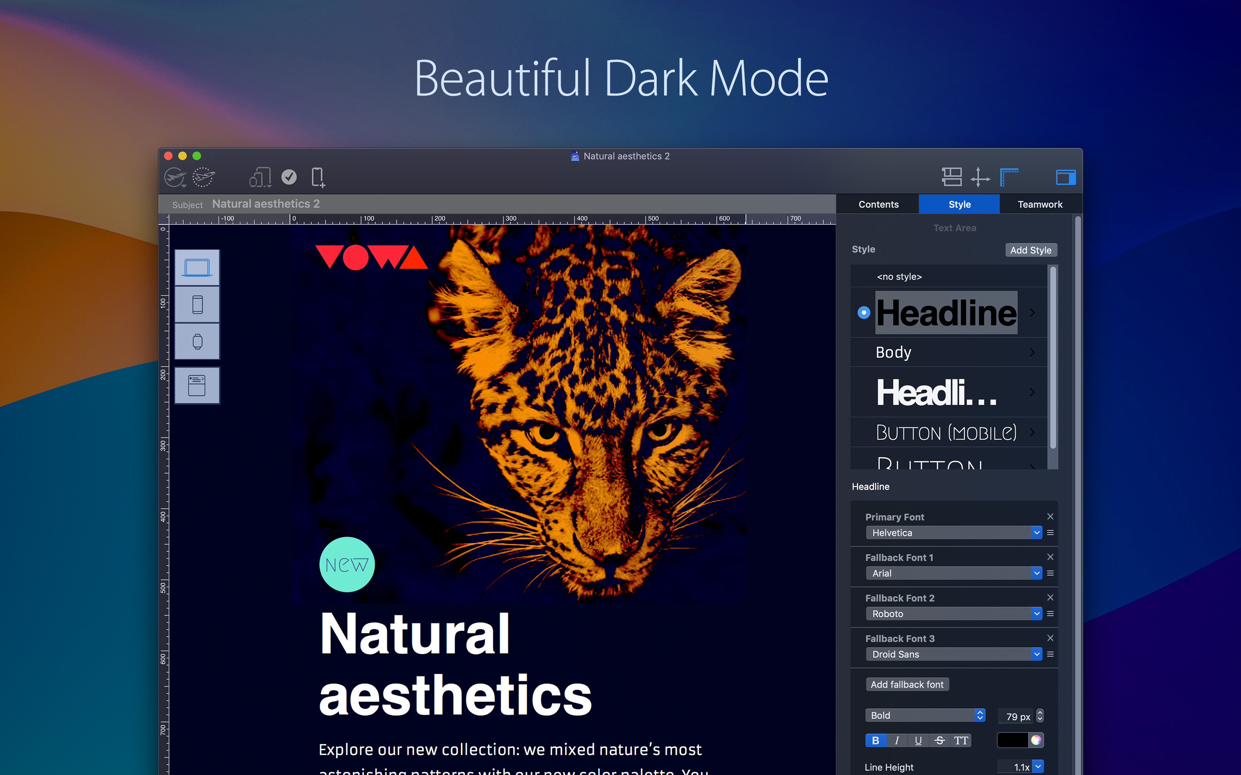Remove the Primary Font row
The height and width of the screenshot is (775, 1241).
click(1050, 516)
